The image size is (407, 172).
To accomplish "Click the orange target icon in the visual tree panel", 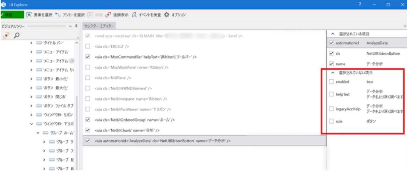I will click(7, 35).
